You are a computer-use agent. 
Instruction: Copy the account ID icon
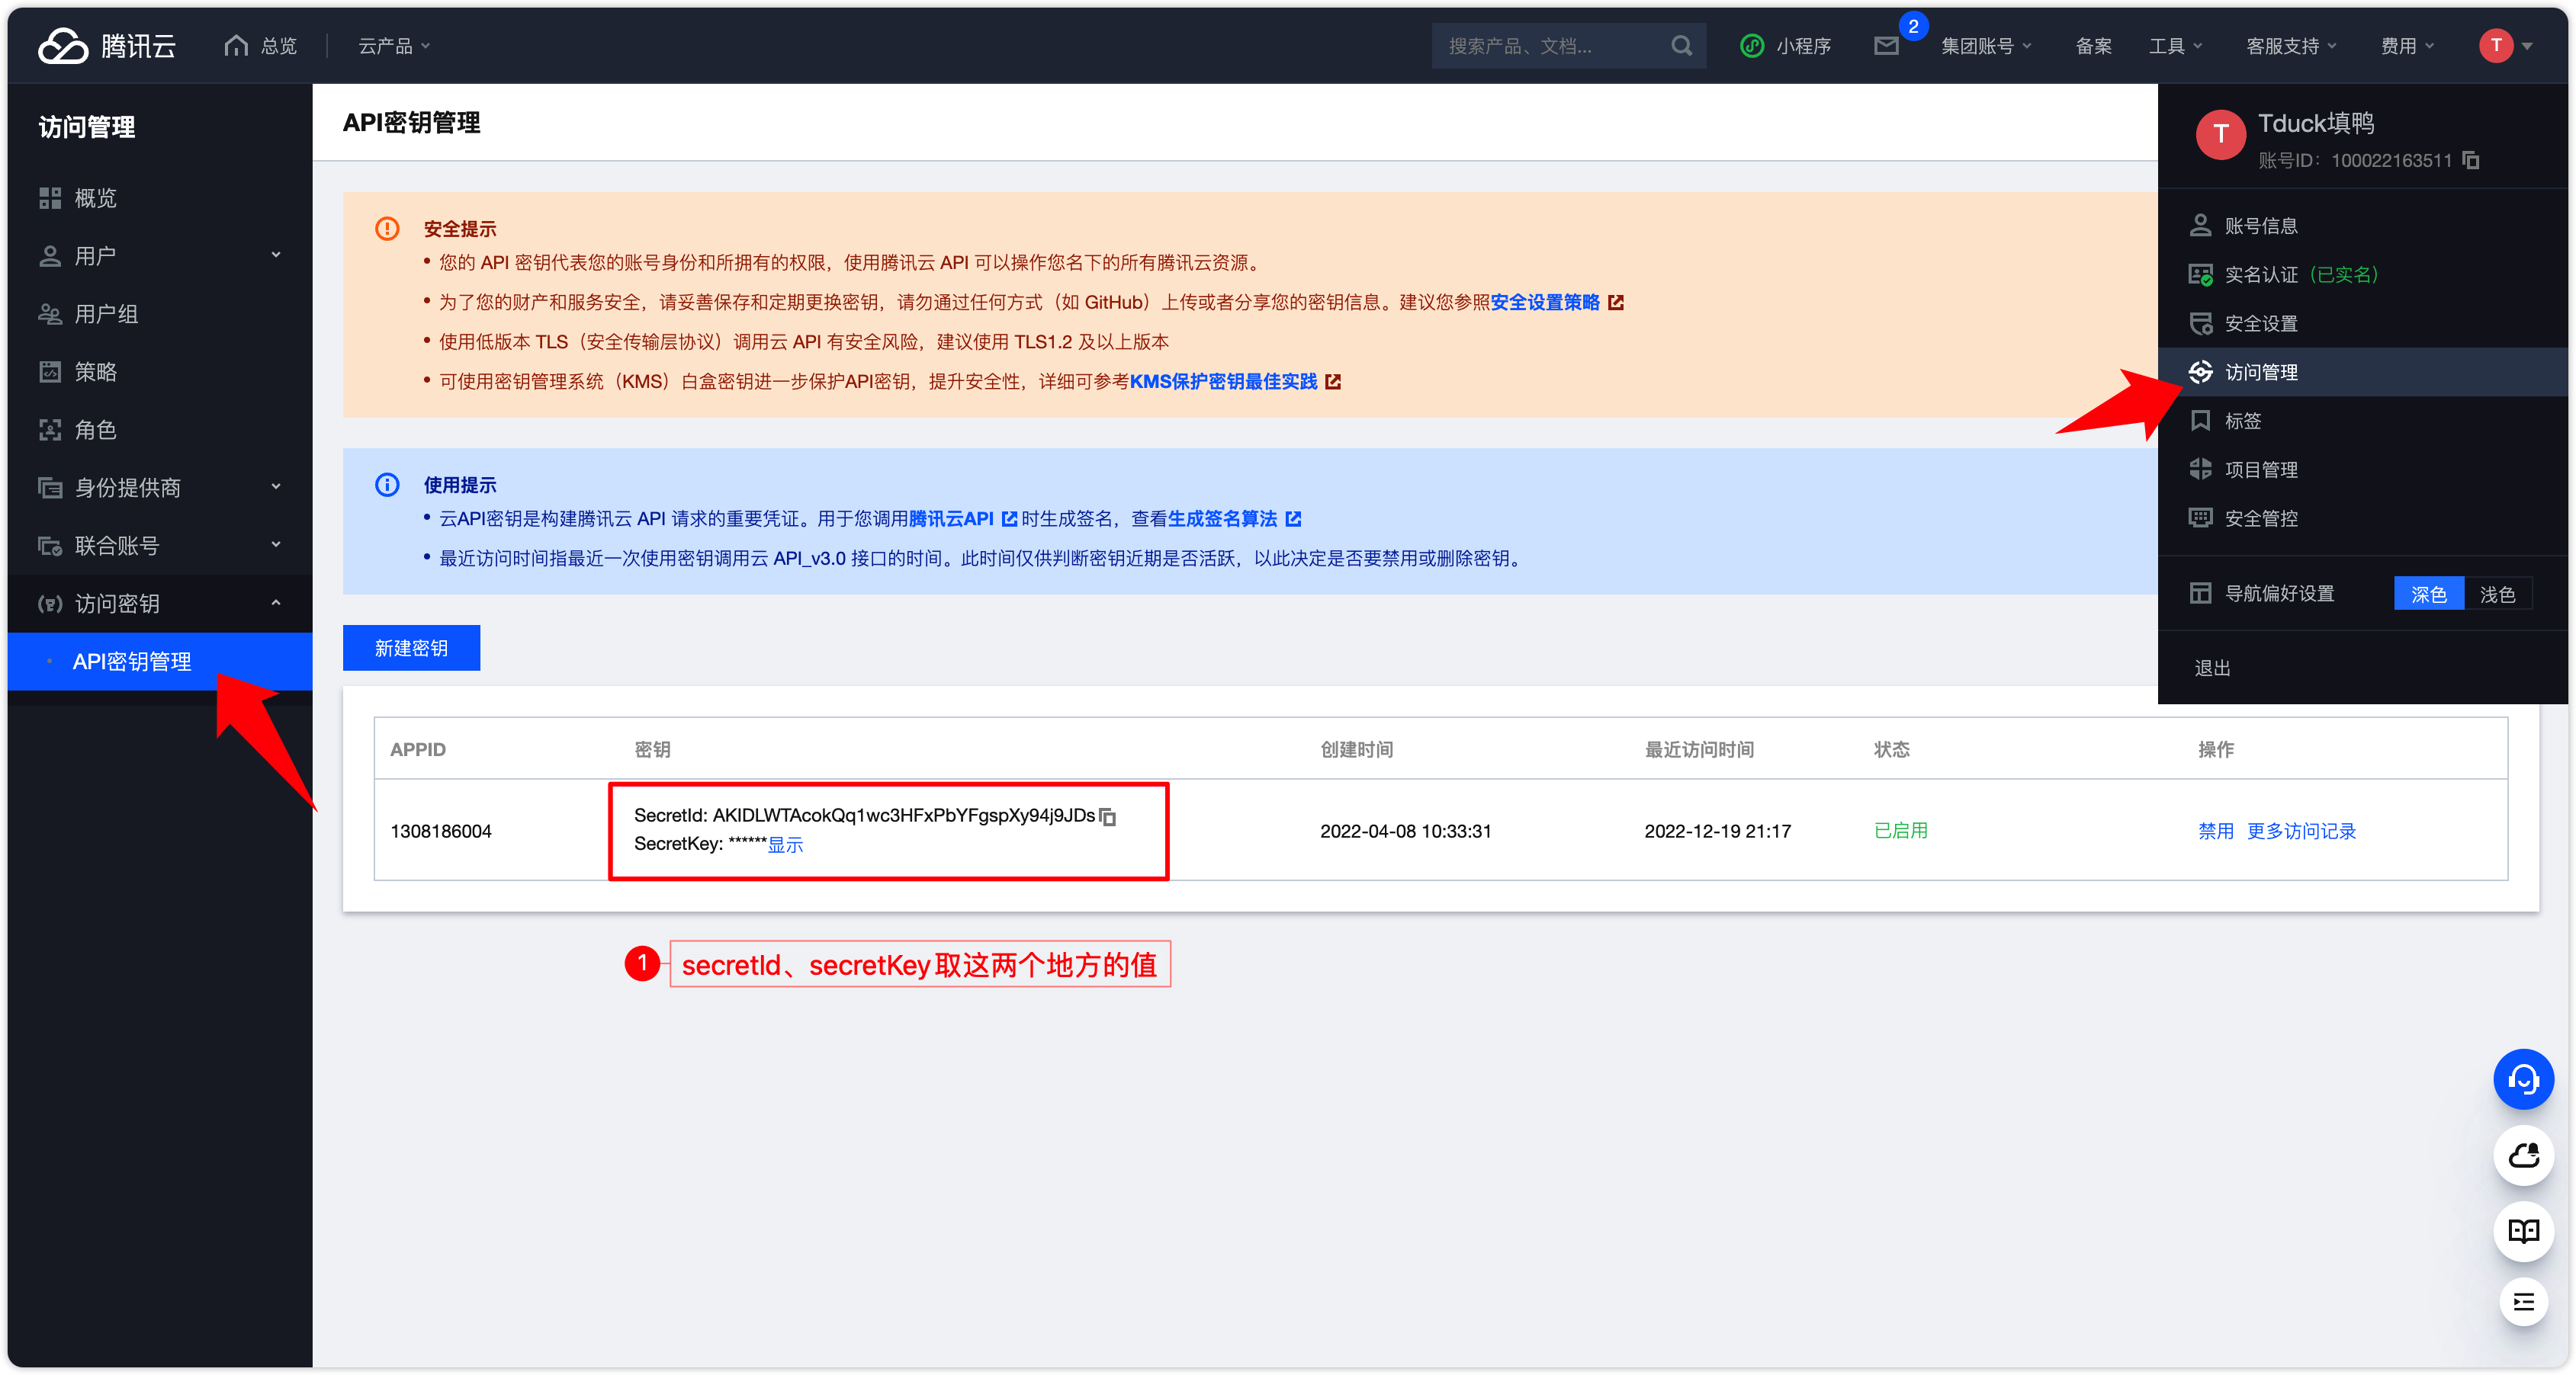coord(2471,160)
